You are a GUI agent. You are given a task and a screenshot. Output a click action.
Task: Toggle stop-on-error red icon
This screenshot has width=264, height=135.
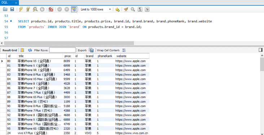pos(51,9)
